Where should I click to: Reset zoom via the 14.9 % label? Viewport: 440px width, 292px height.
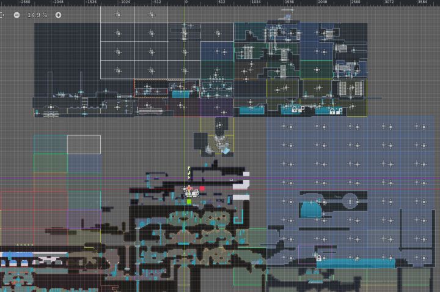37,15
